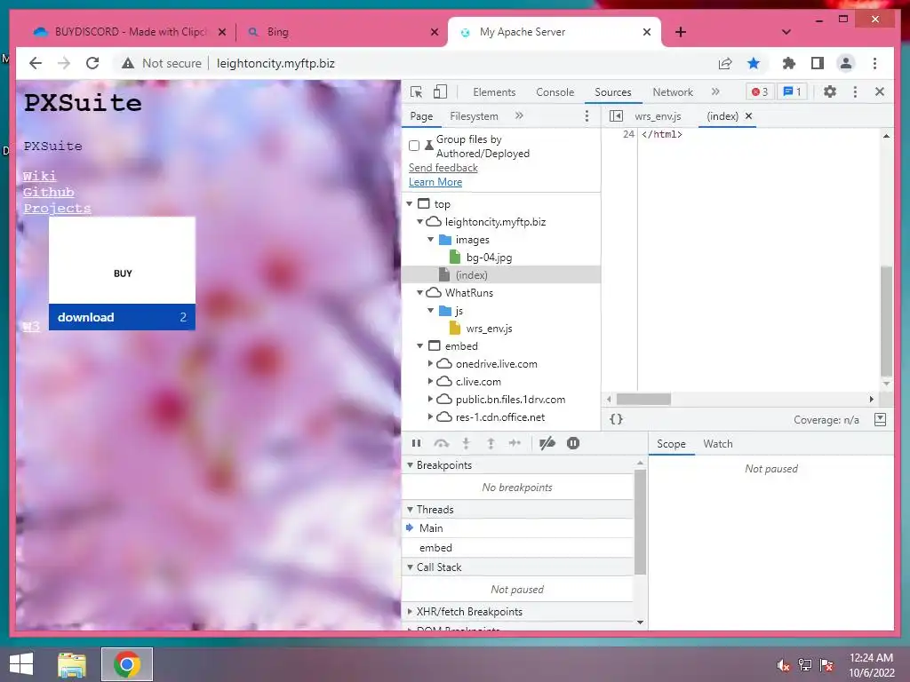Viewport: 910px width, 682px height.
Task: Reload the page in Chrome
Action: (x=92, y=63)
